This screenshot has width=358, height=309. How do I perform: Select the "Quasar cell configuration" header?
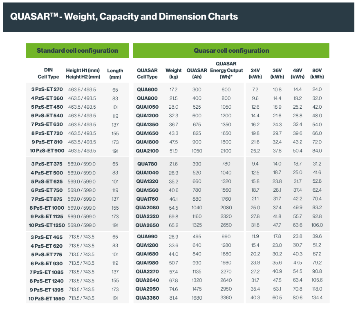point(231,51)
